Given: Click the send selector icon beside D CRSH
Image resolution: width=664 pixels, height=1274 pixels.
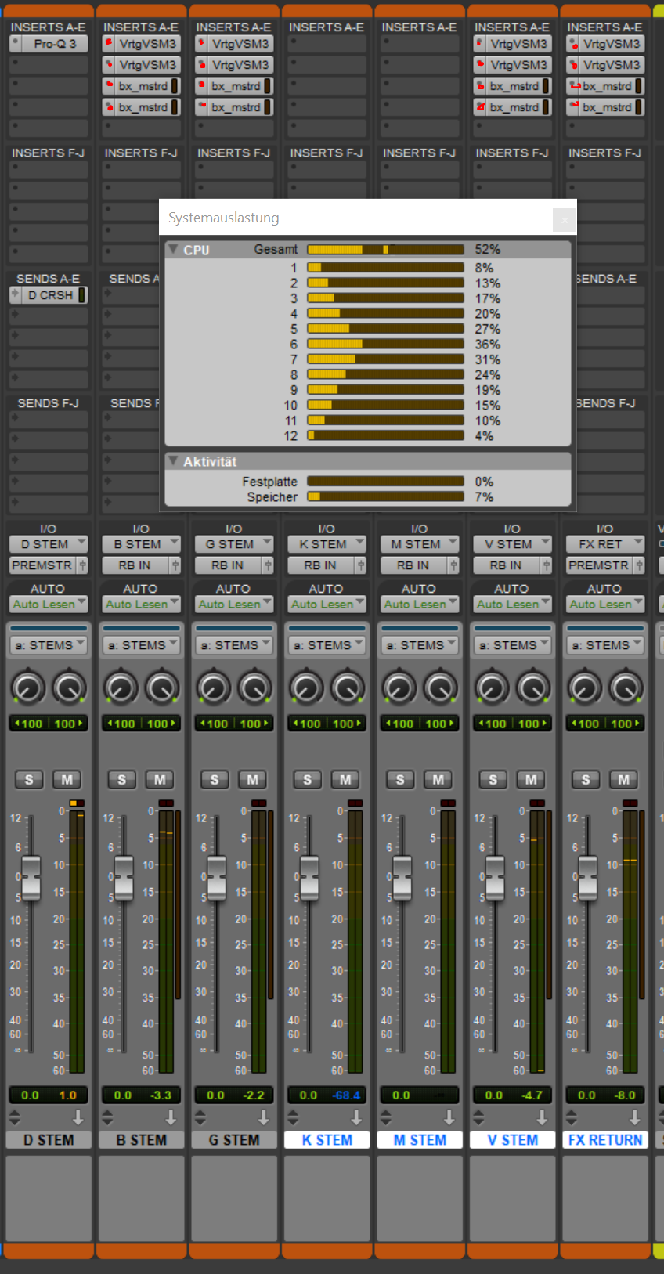Looking at the screenshot, I should (x=16, y=295).
